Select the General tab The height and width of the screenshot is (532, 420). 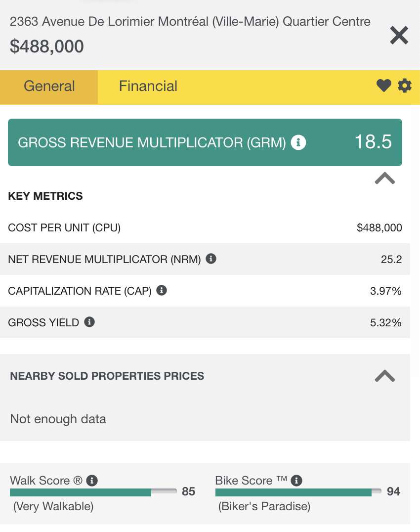click(49, 86)
